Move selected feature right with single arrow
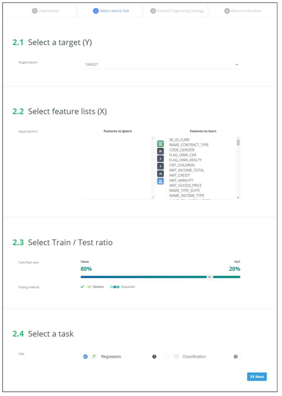 (160, 159)
